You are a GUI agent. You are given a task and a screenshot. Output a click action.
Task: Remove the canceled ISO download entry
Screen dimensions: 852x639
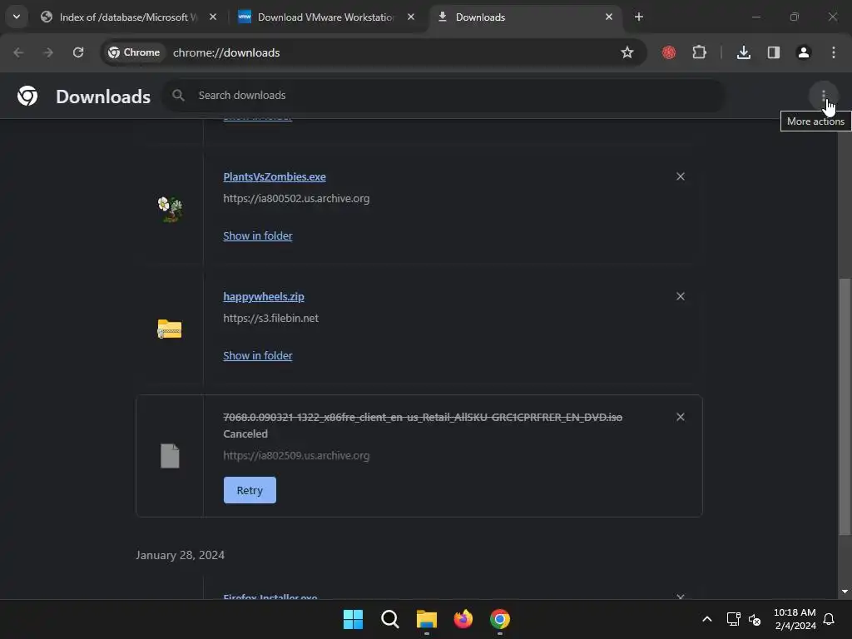click(681, 417)
